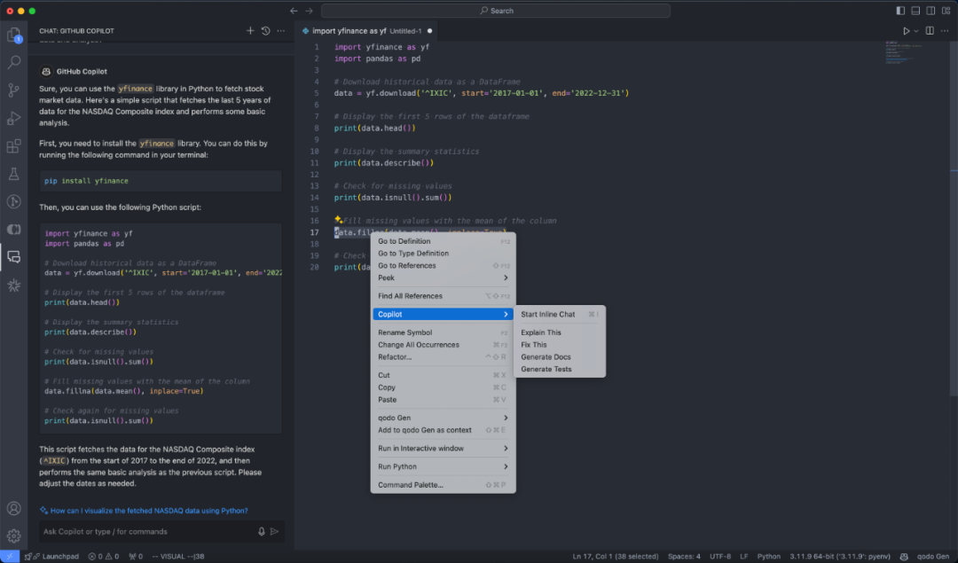This screenshot has height=563, width=958.
Task: Open the Manage gear icon
Action: (x=13, y=536)
